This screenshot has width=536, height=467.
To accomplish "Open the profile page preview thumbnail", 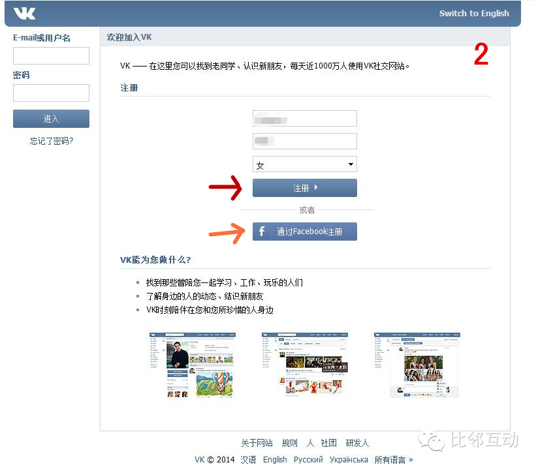I will 193,365.
